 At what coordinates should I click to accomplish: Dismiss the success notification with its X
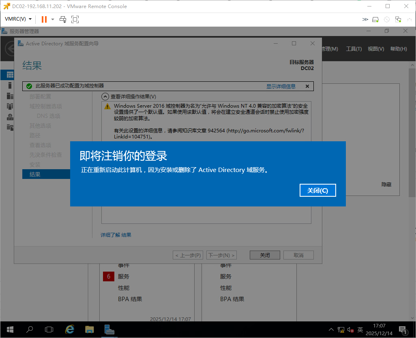[x=307, y=86]
